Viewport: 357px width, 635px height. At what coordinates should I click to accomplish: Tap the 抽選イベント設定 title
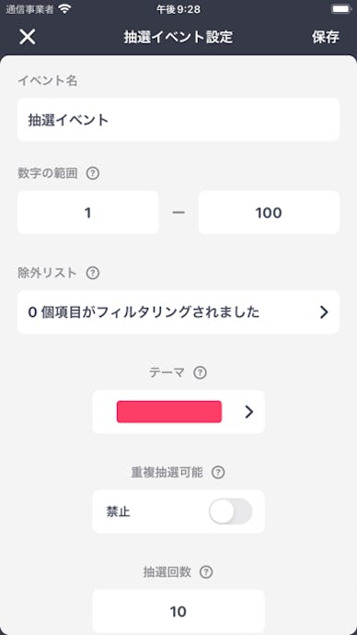(x=178, y=37)
